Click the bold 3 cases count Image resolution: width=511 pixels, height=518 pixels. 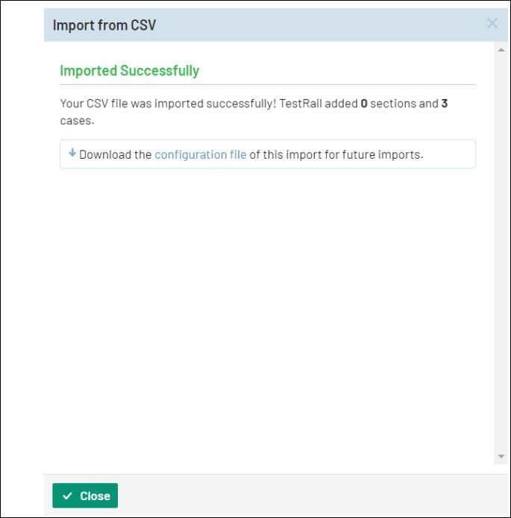point(445,104)
